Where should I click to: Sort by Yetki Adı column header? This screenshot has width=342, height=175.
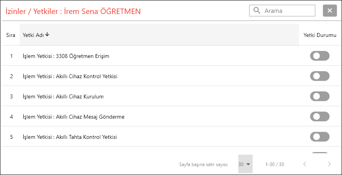pos(33,35)
